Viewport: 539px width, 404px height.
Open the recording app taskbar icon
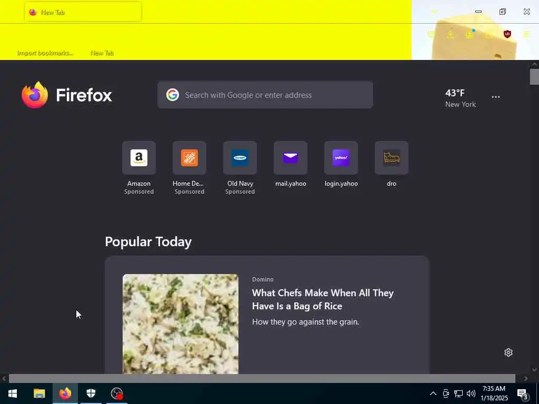pos(117,393)
